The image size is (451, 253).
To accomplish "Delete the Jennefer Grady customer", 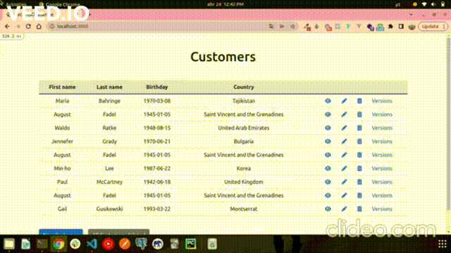I will pos(359,141).
